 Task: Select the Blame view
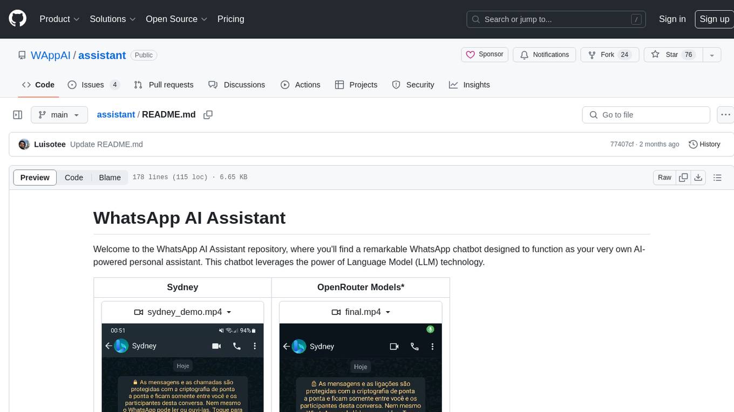point(110,177)
